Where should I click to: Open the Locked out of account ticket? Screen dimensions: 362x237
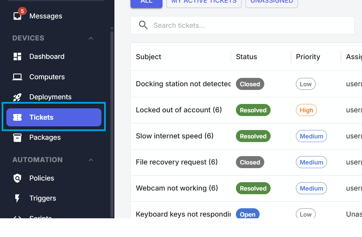click(179, 110)
